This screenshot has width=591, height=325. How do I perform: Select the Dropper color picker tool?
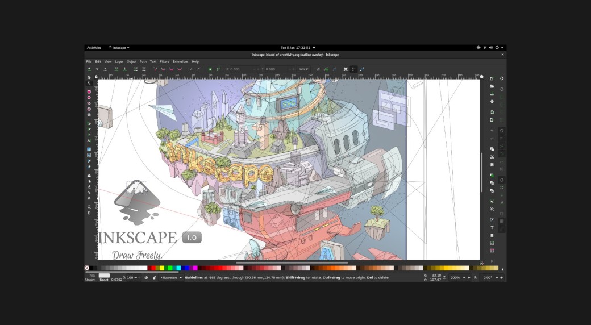89,161
